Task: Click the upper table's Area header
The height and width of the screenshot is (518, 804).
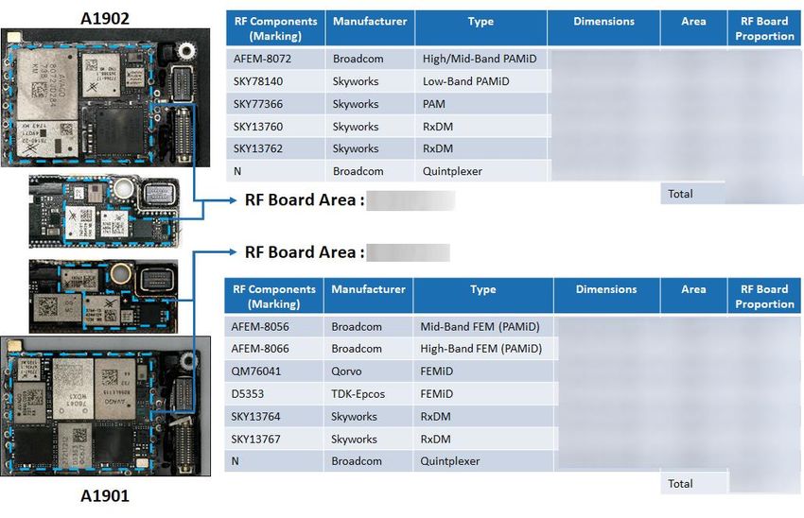Action: (x=693, y=28)
